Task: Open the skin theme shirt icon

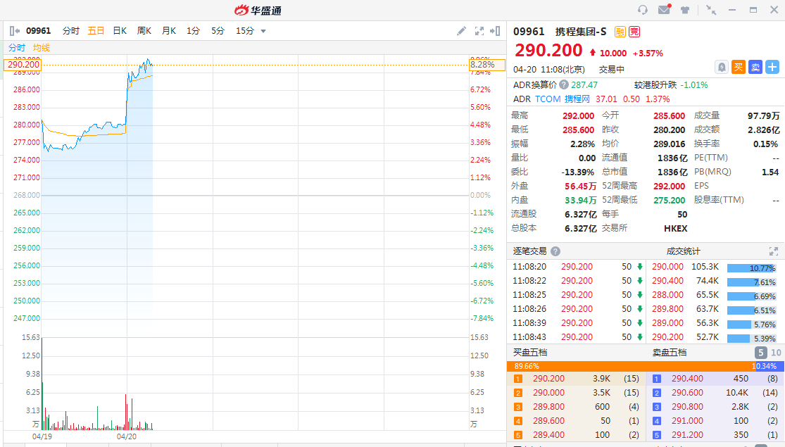Action: pos(685,10)
